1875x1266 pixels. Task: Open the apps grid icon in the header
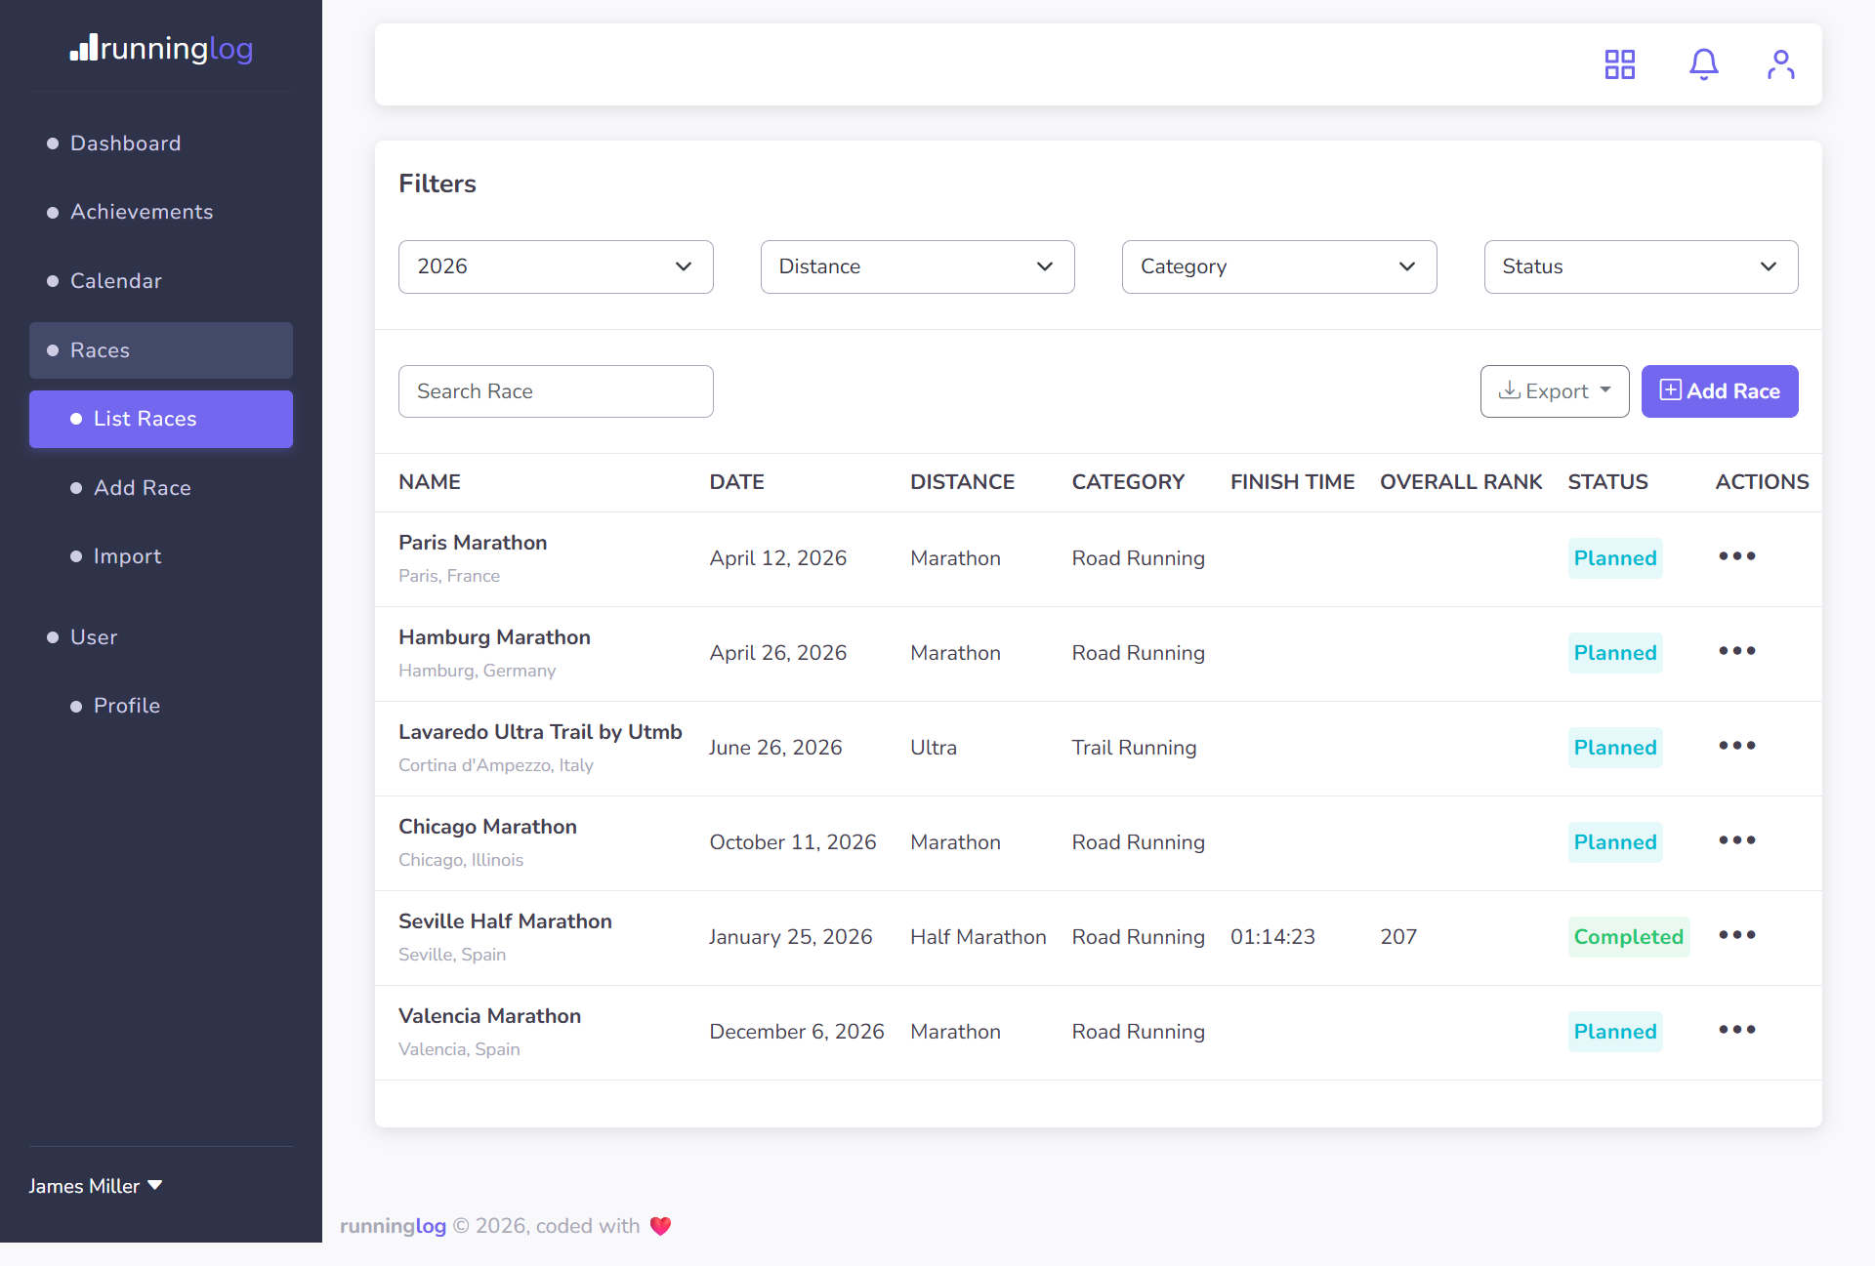pos(1619,63)
